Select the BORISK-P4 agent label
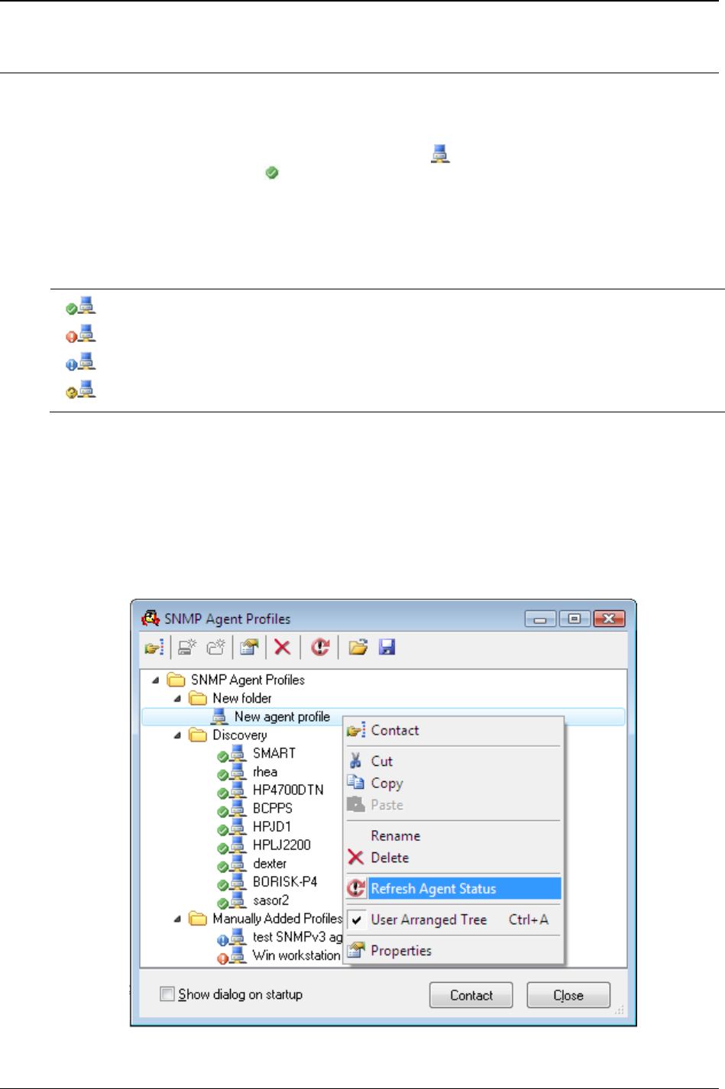Viewport: 725px width, 1089px height. click(285, 881)
